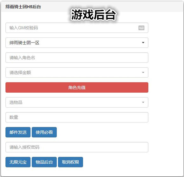184x177 pixels.
Task: Click the 绯雨骑士团H5后台 header title
Action: [23, 7]
